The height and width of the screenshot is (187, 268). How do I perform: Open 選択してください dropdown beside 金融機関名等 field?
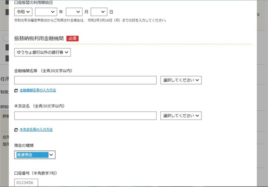coord(181,80)
